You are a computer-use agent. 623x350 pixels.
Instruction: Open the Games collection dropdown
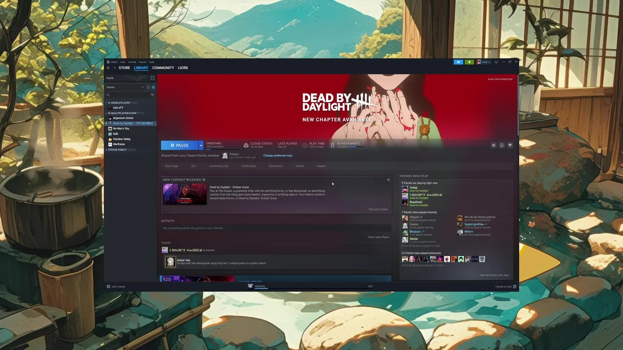[x=125, y=87]
